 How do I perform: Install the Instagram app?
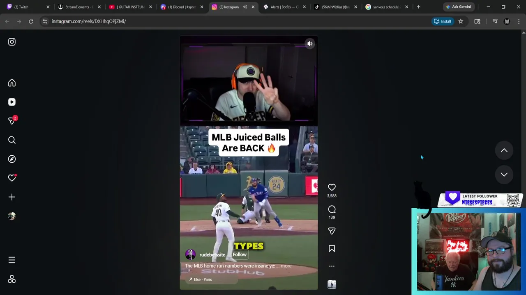442,21
